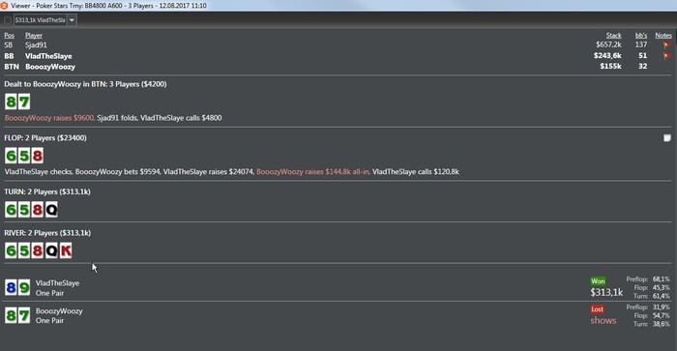Select VladTheSlaye in the player list

(x=48, y=56)
